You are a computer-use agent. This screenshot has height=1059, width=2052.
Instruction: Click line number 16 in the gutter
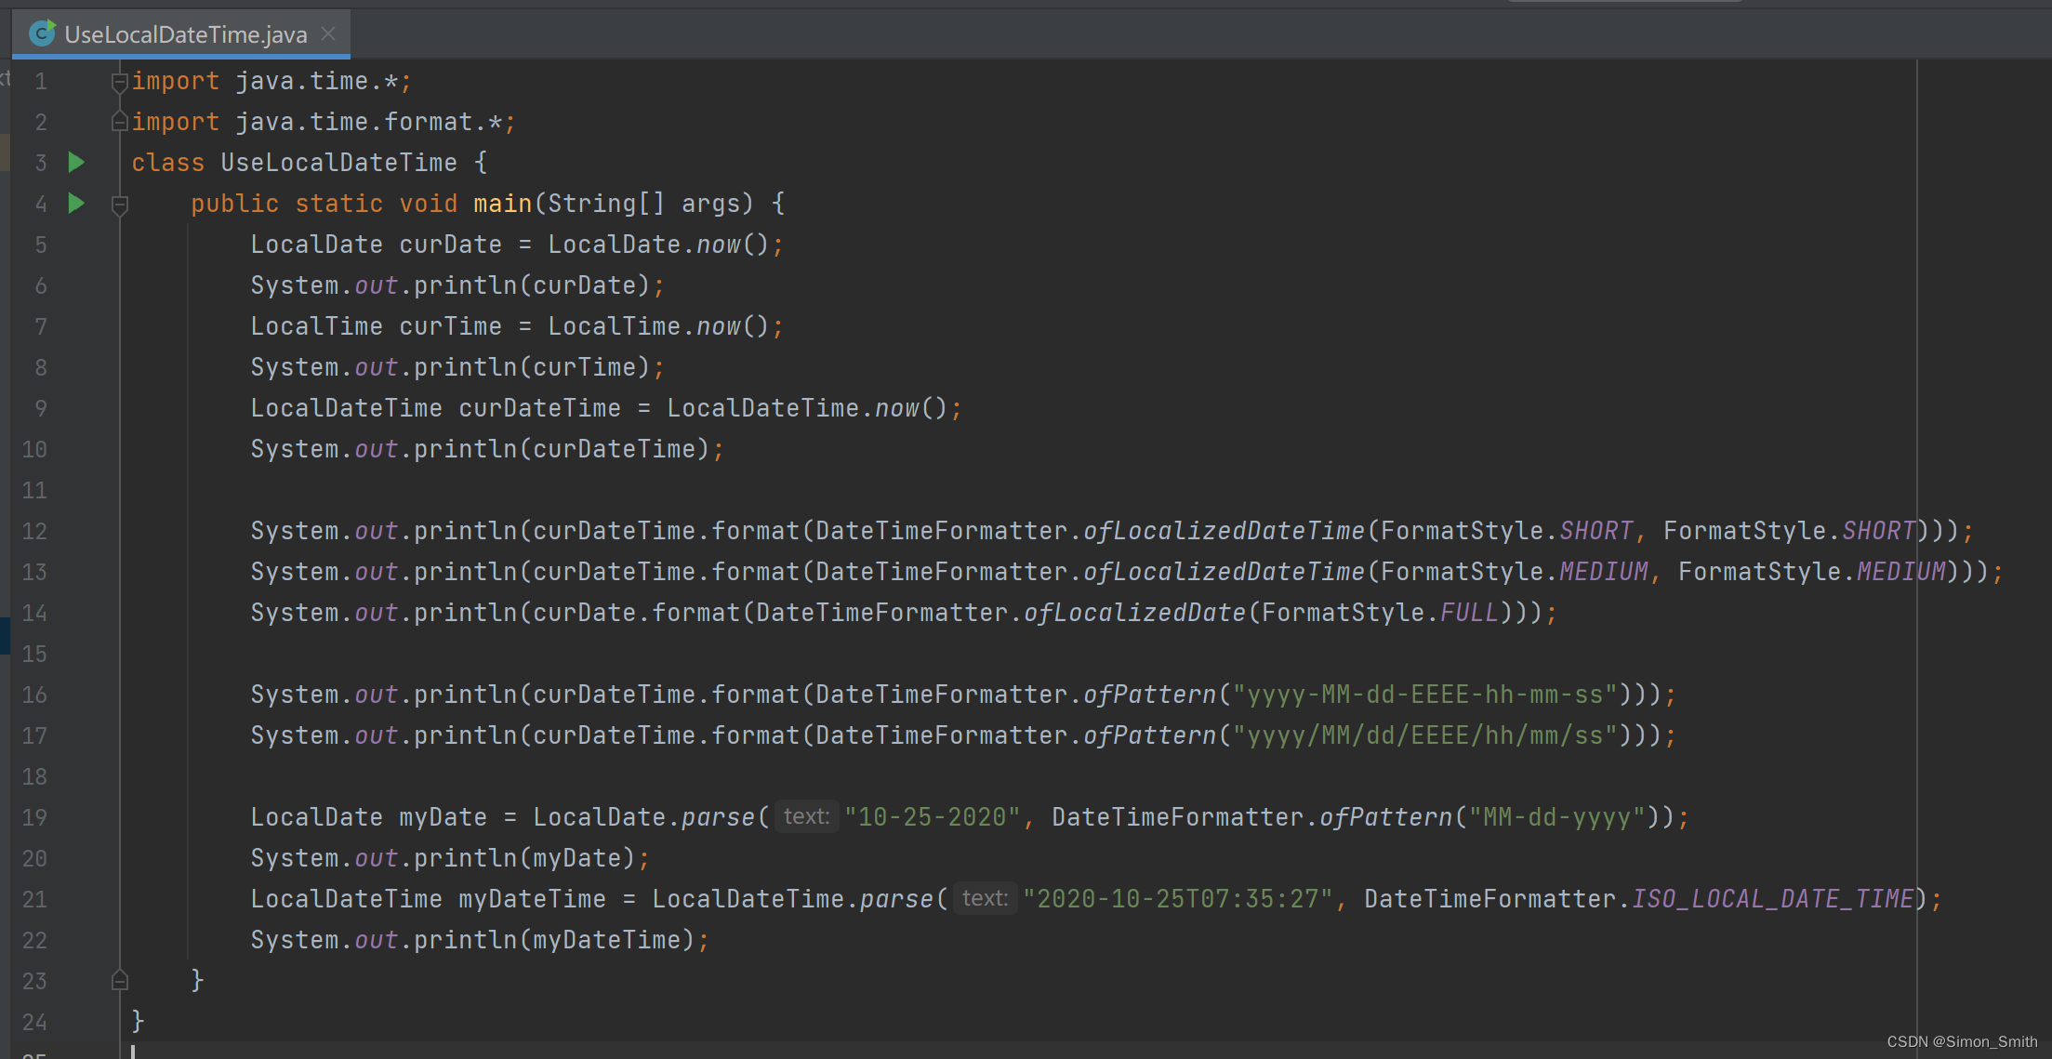point(34,695)
